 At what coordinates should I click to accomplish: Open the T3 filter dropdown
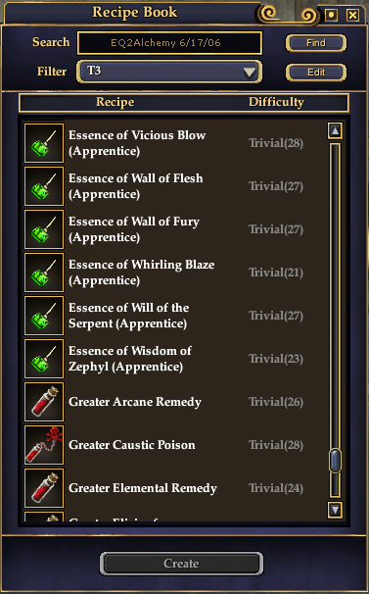[x=169, y=72]
